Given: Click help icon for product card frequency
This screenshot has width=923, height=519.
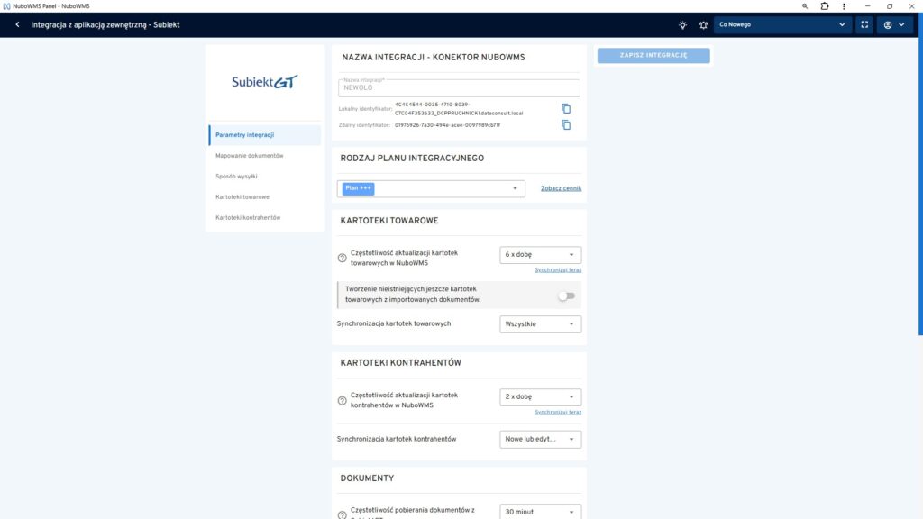Looking at the screenshot, I should point(342,258).
